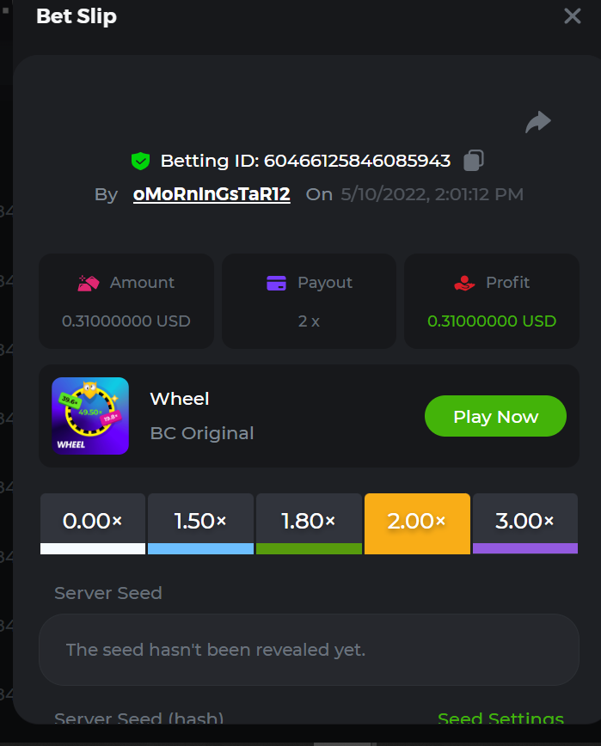The height and width of the screenshot is (746, 601).
Task: Click the green verified shield icon
Action: click(140, 161)
